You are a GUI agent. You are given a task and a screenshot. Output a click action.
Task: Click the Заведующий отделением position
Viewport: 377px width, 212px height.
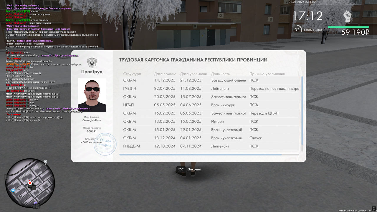[229, 80]
